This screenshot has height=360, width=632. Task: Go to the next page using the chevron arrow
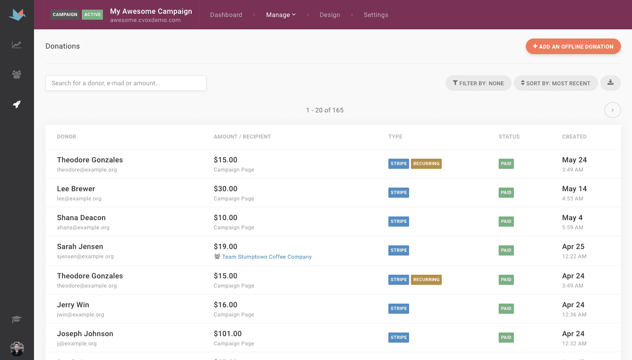[x=612, y=110]
